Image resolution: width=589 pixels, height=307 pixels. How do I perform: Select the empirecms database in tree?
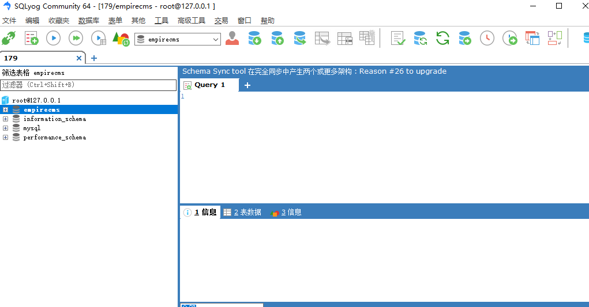pos(42,110)
